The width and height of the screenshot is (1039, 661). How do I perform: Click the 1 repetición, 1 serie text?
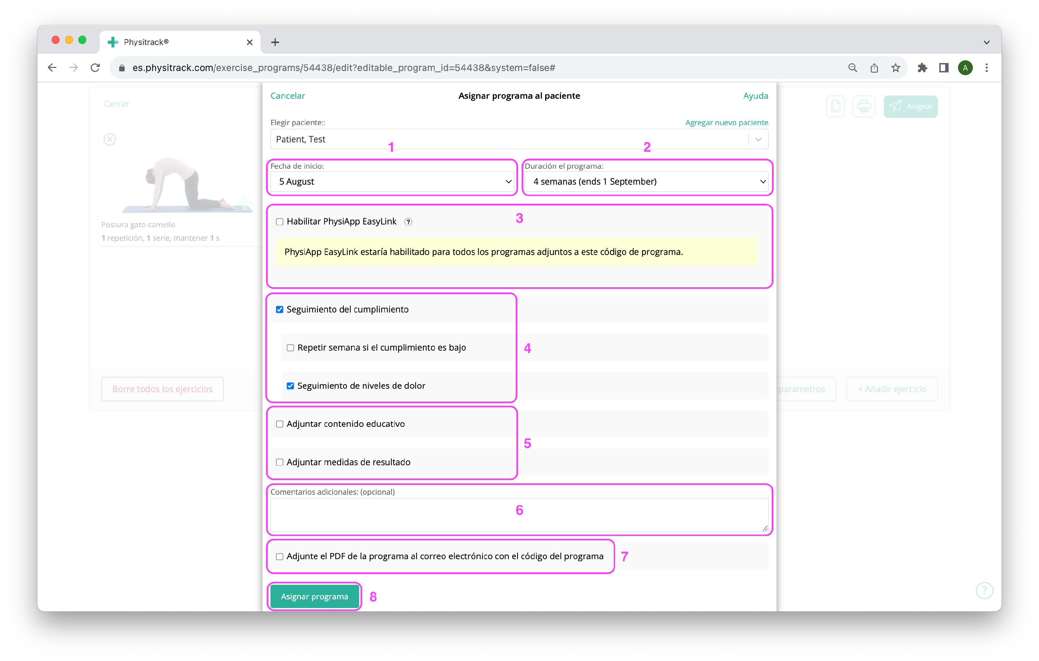(x=160, y=238)
